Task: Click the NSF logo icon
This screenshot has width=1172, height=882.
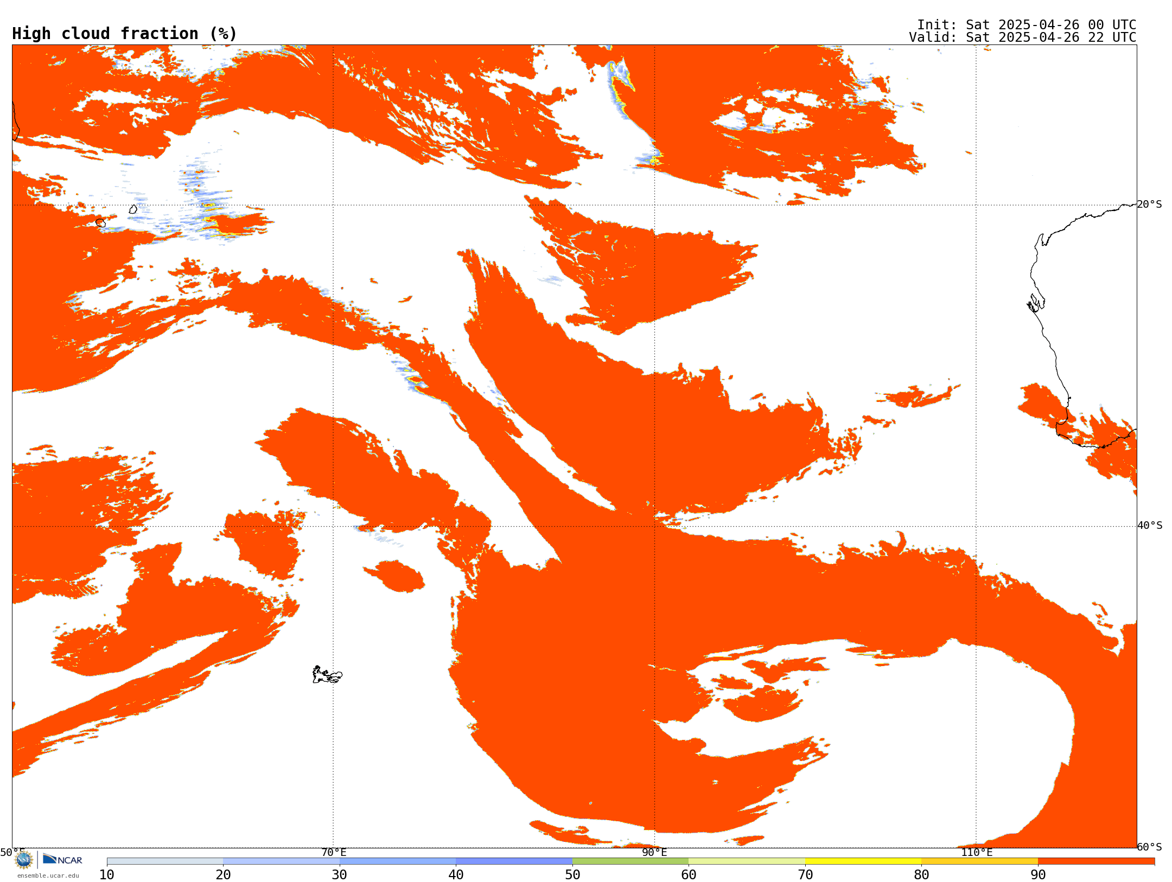Action: click(x=24, y=860)
